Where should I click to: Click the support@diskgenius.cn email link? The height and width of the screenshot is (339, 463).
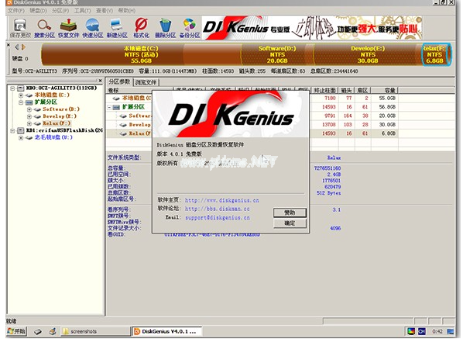218,218
